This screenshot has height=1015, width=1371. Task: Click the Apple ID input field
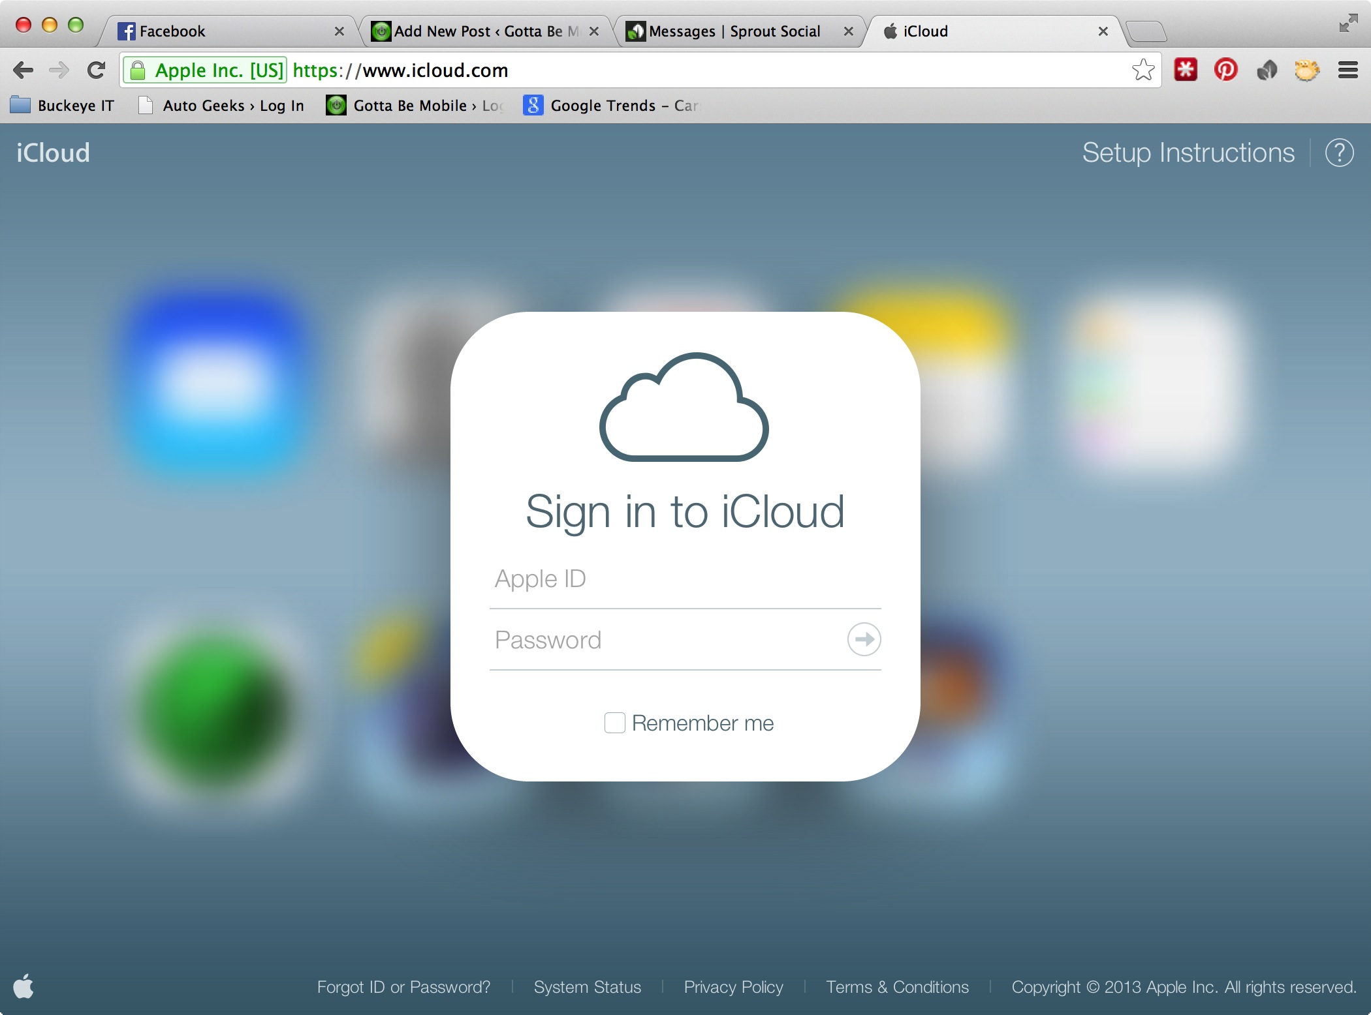coord(685,579)
